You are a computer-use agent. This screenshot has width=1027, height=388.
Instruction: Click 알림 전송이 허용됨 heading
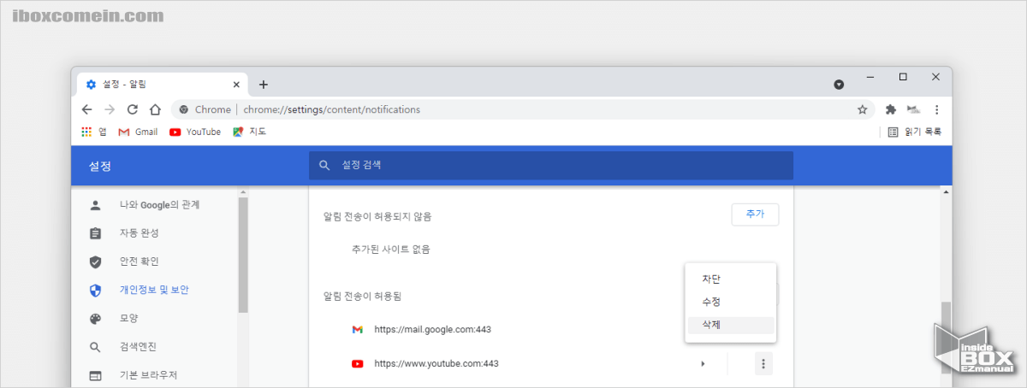tap(363, 296)
